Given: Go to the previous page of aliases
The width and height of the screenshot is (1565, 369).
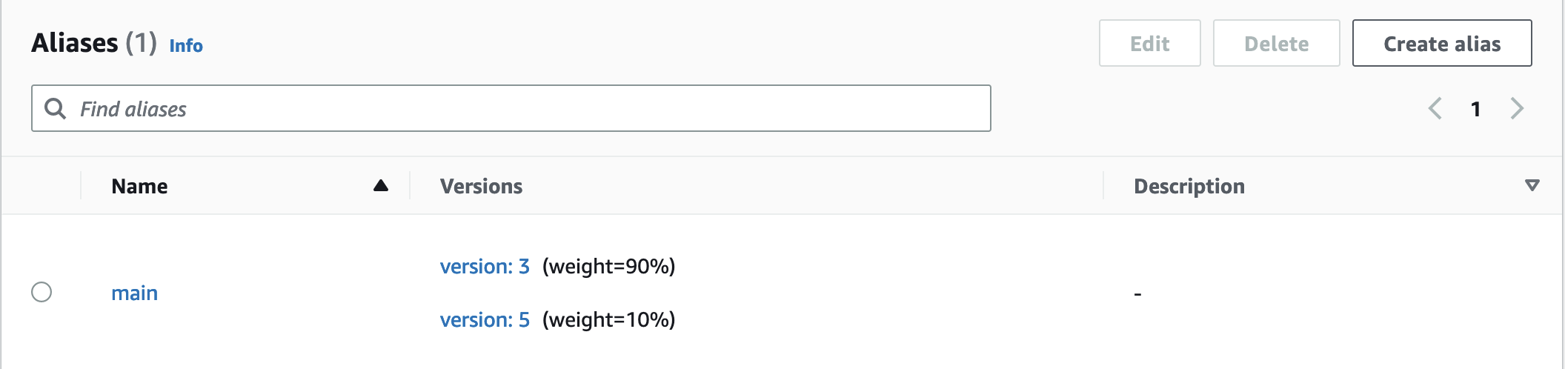Looking at the screenshot, I should [x=1435, y=109].
